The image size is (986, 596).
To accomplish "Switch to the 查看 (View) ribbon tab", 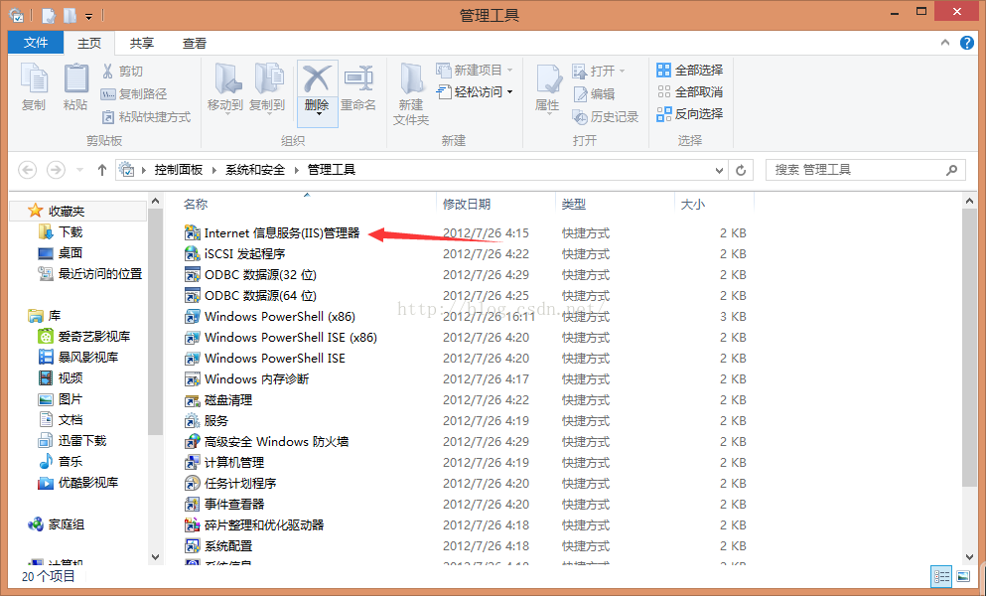I will pyautogui.click(x=195, y=43).
